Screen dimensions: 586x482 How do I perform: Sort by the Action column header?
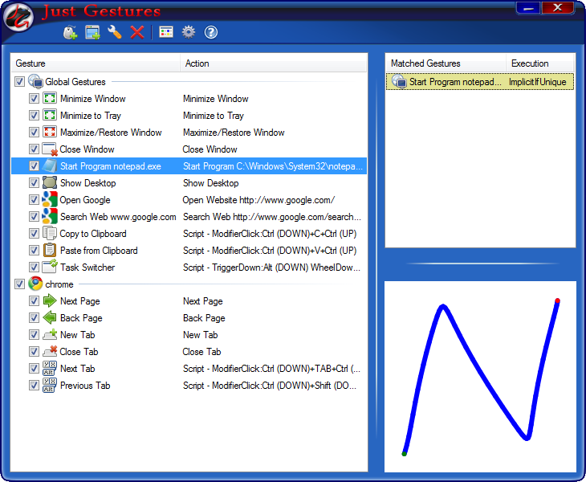274,63
